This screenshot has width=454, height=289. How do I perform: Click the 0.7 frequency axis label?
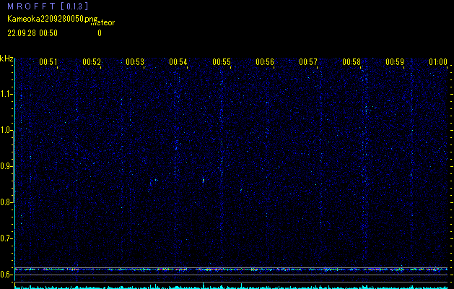tap(6, 238)
